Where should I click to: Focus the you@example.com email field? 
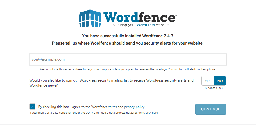pyautogui.click(x=128, y=59)
